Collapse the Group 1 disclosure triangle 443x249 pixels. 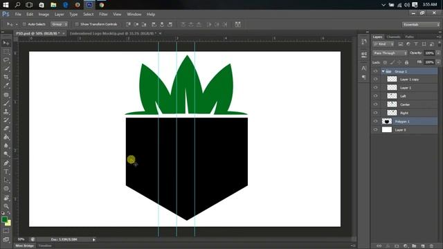click(x=383, y=71)
